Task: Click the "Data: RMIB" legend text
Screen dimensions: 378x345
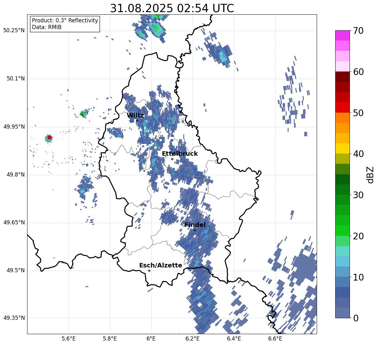Action: coord(47,27)
